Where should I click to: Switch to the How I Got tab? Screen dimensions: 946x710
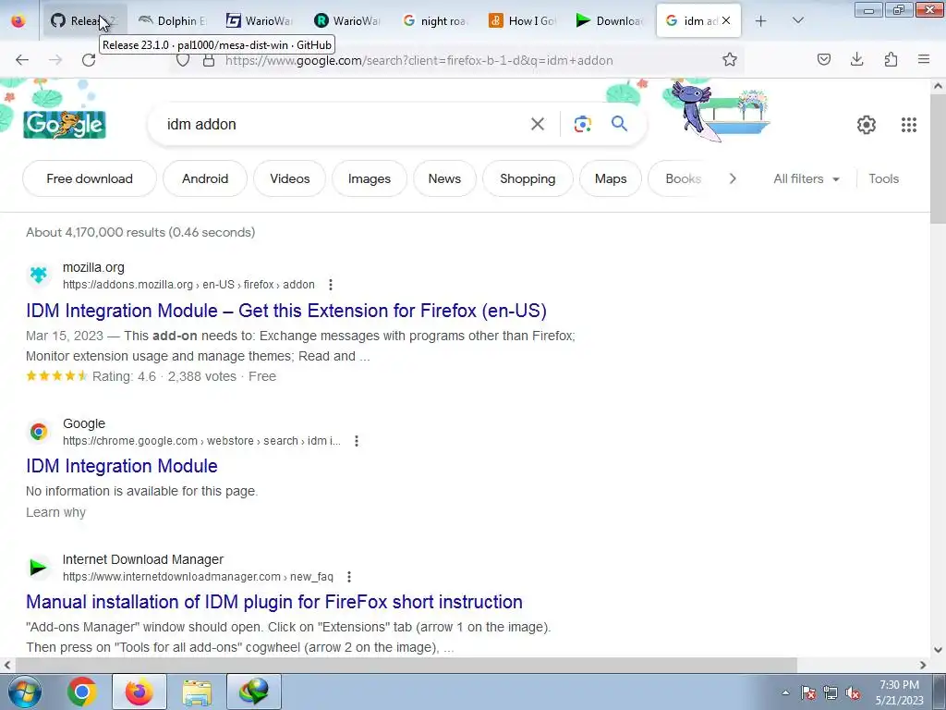[524, 20]
